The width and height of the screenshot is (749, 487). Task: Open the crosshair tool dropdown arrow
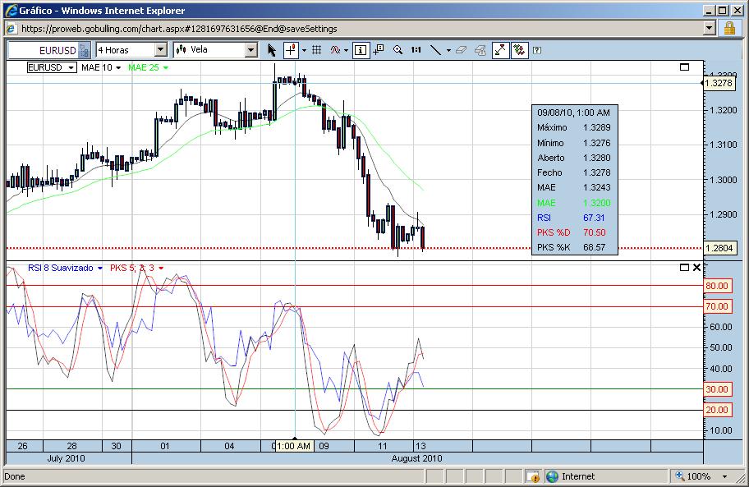tap(304, 50)
